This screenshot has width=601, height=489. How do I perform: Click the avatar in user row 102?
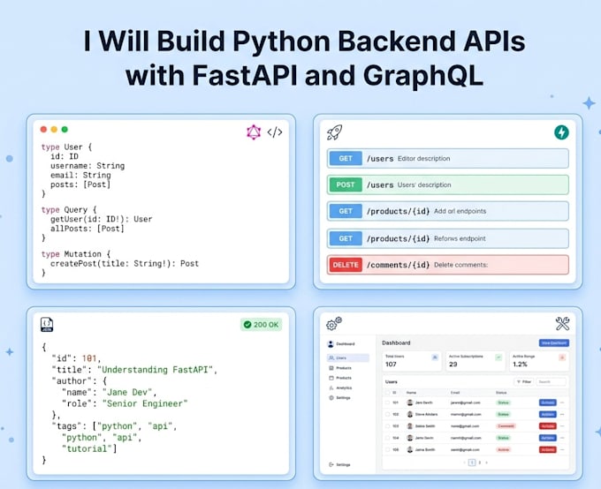tap(410, 414)
